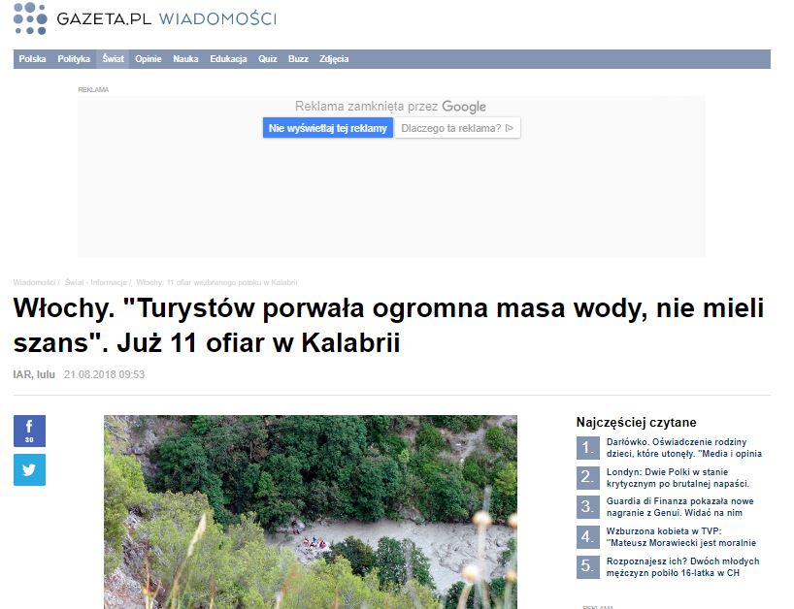Screen dimensions: 794x609
Task: Click 'Dlaczego ta reklama?' button
Action: [x=457, y=128]
